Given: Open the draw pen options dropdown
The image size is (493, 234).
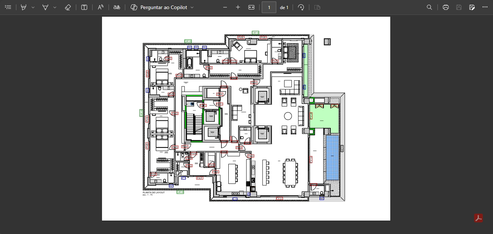Looking at the screenshot, I should 55,7.
